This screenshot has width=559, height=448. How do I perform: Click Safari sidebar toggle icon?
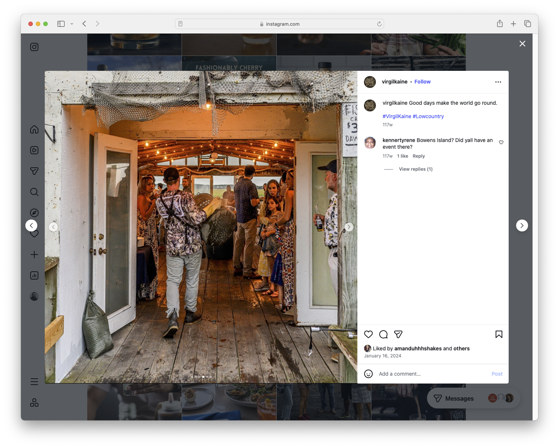61,24
